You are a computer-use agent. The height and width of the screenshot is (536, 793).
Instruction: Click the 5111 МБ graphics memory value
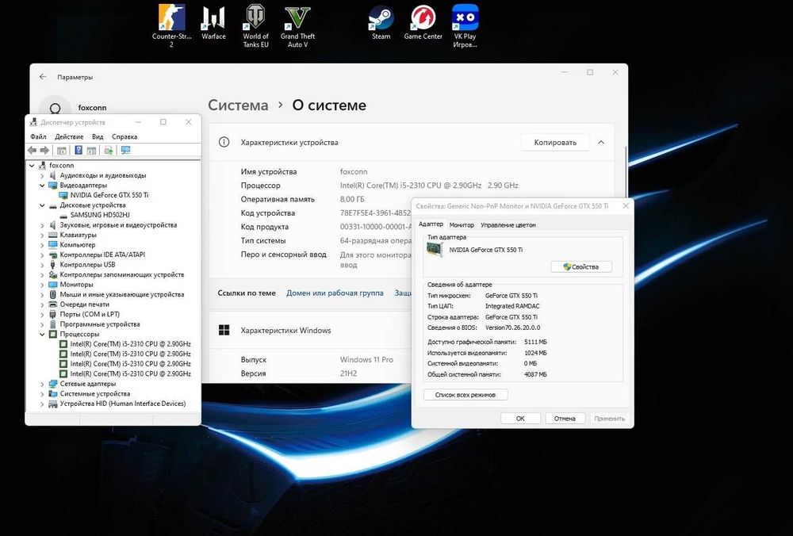click(535, 342)
